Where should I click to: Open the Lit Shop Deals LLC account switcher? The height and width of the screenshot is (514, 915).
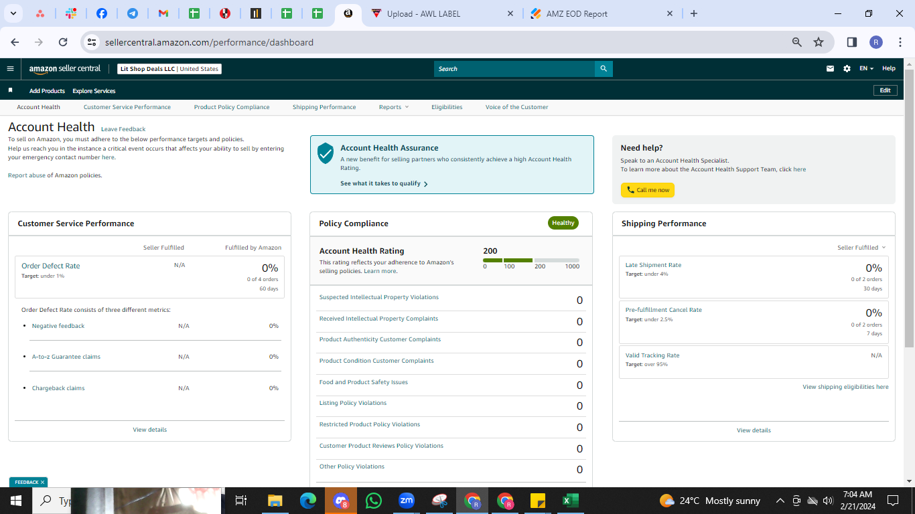click(x=169, y=69)
